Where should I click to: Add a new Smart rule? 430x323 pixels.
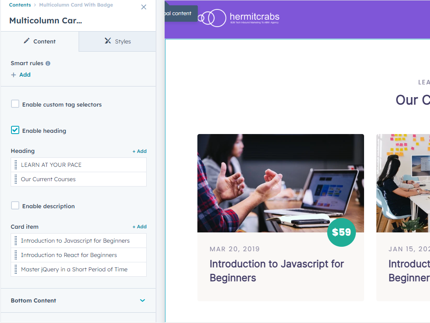pos(21,75)
